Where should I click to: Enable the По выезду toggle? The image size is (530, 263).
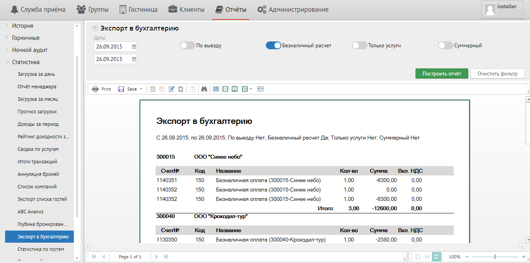187,46
